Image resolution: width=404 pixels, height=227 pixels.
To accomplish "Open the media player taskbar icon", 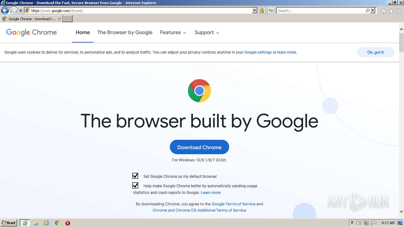I will click(46, 223).
